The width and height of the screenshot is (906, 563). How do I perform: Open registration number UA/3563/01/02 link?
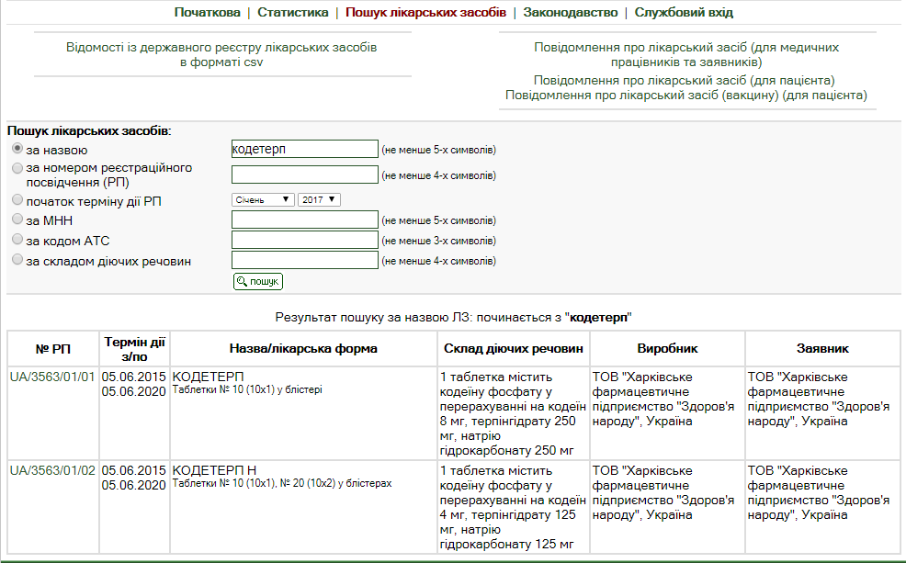pos(52,470)
